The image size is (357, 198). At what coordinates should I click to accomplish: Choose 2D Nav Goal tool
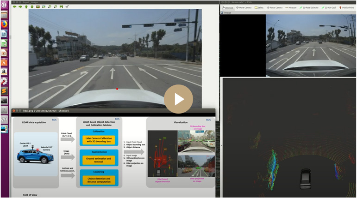pyautogui.click(x=329, y=8)
